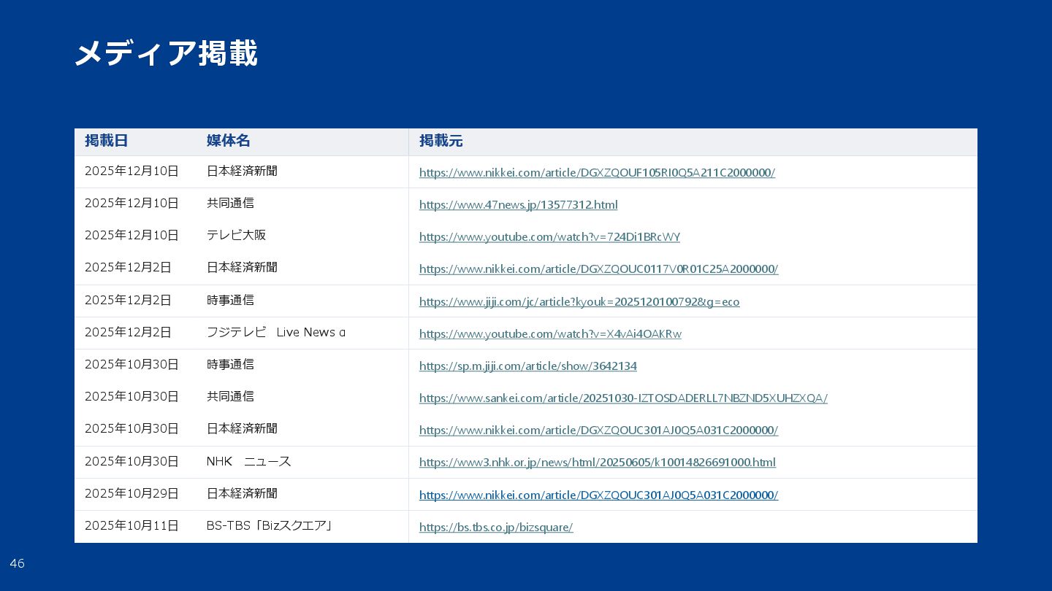
Task: Select 時事通信 in the 2025年10月30日 row
Action: tap(230, 364)
